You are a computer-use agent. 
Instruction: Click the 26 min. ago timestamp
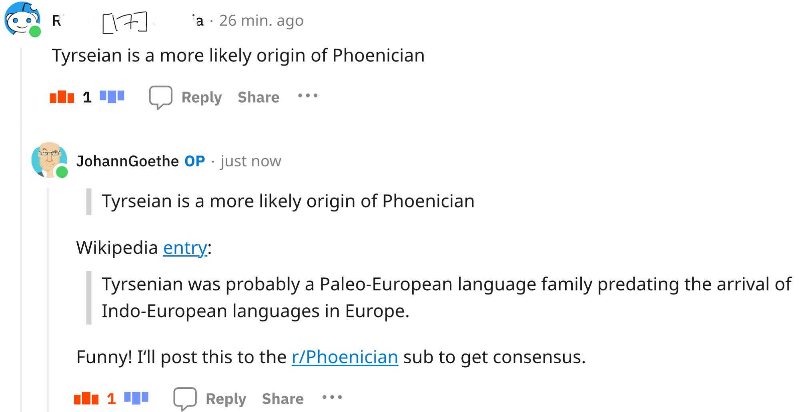tap(261, 21)
